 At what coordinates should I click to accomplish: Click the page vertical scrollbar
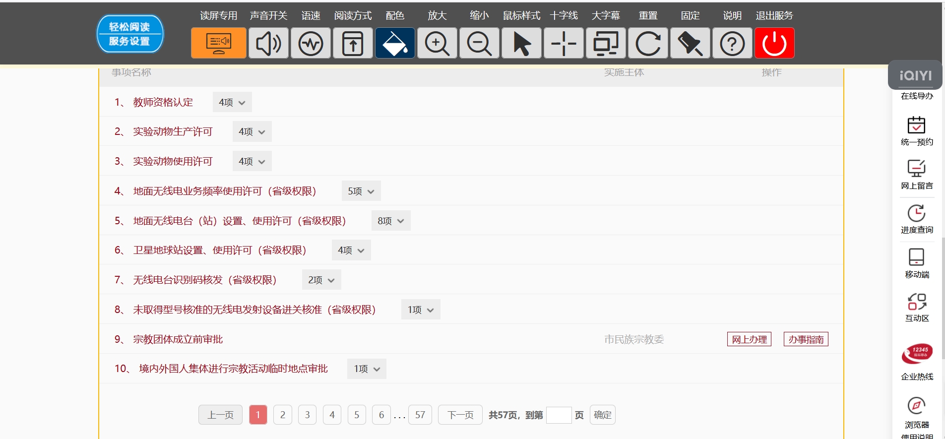pos(943,298)
